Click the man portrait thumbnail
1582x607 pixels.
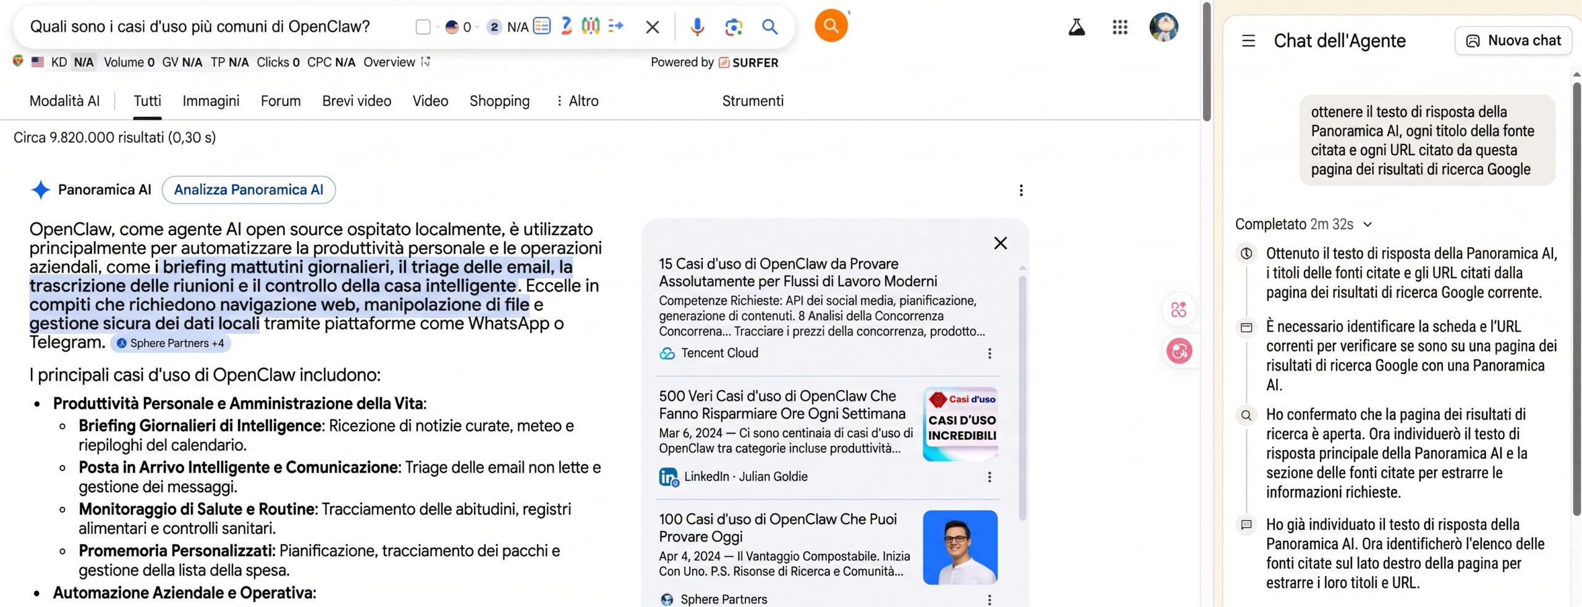pos(960,547)
